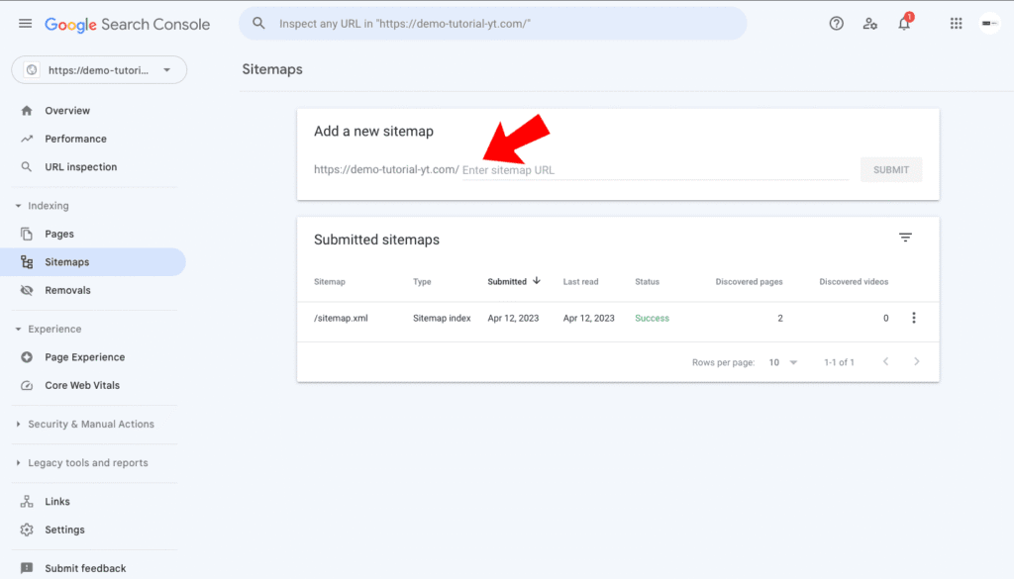
Task: Open the filter icon in Submitted sitemaps
Action: click(905, 238)
